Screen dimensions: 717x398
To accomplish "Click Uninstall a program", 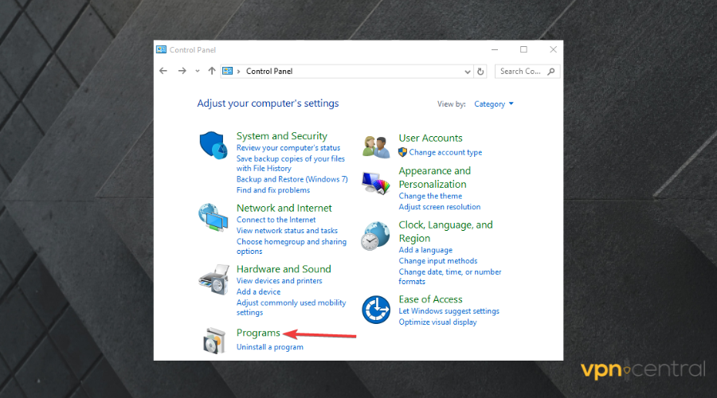I will 270,347.
